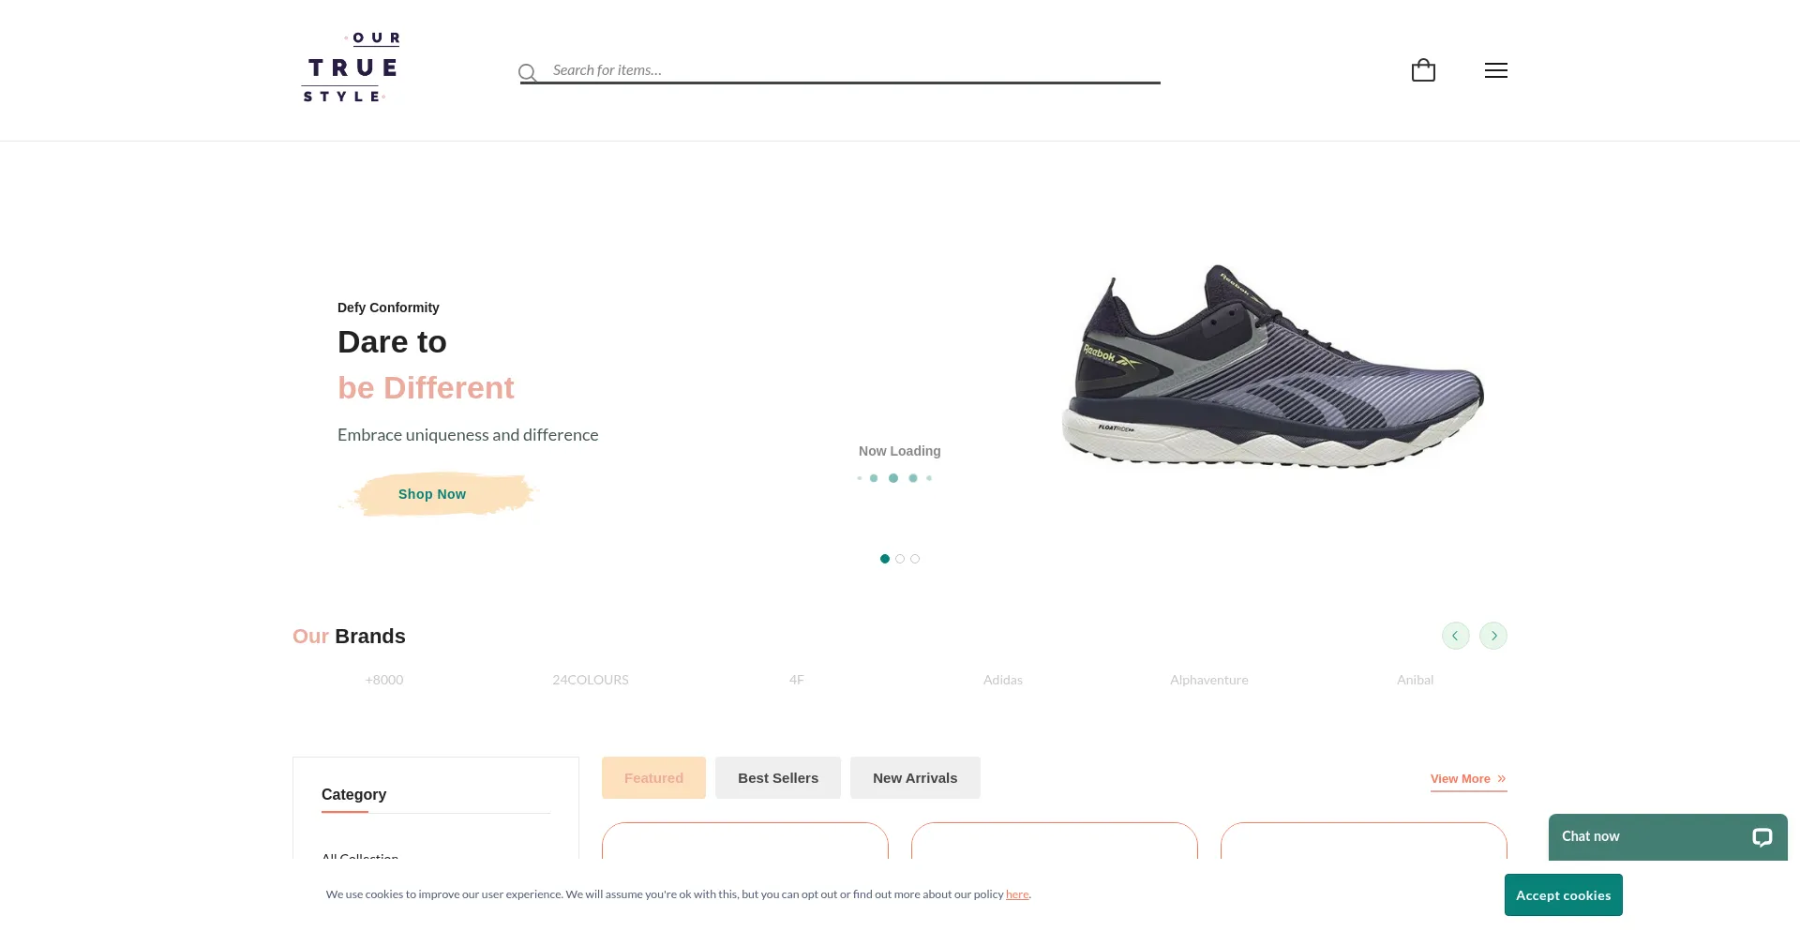Click the search magnifier icon
This screenshot has height=931, width=1800.
(x=528, y=72)
